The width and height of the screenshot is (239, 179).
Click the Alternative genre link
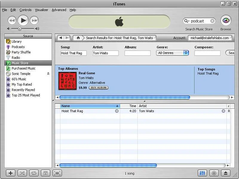point(97,83)
